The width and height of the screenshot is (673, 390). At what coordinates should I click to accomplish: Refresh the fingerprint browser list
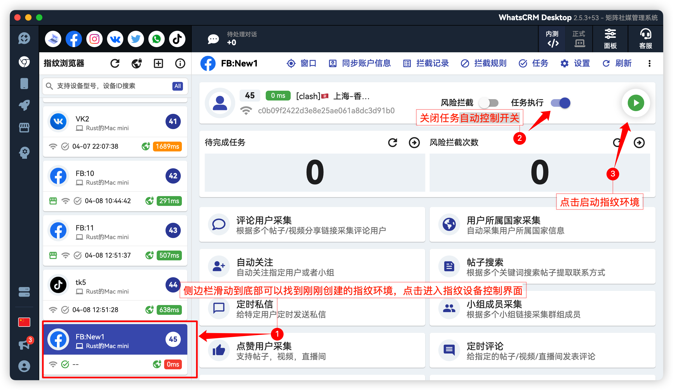click(115, 63)
